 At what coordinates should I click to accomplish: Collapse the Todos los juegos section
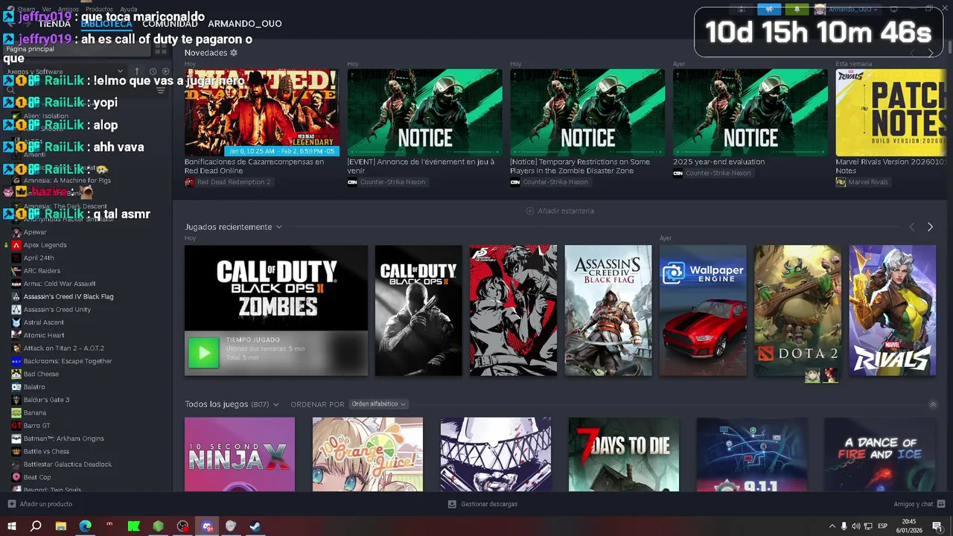933,405
